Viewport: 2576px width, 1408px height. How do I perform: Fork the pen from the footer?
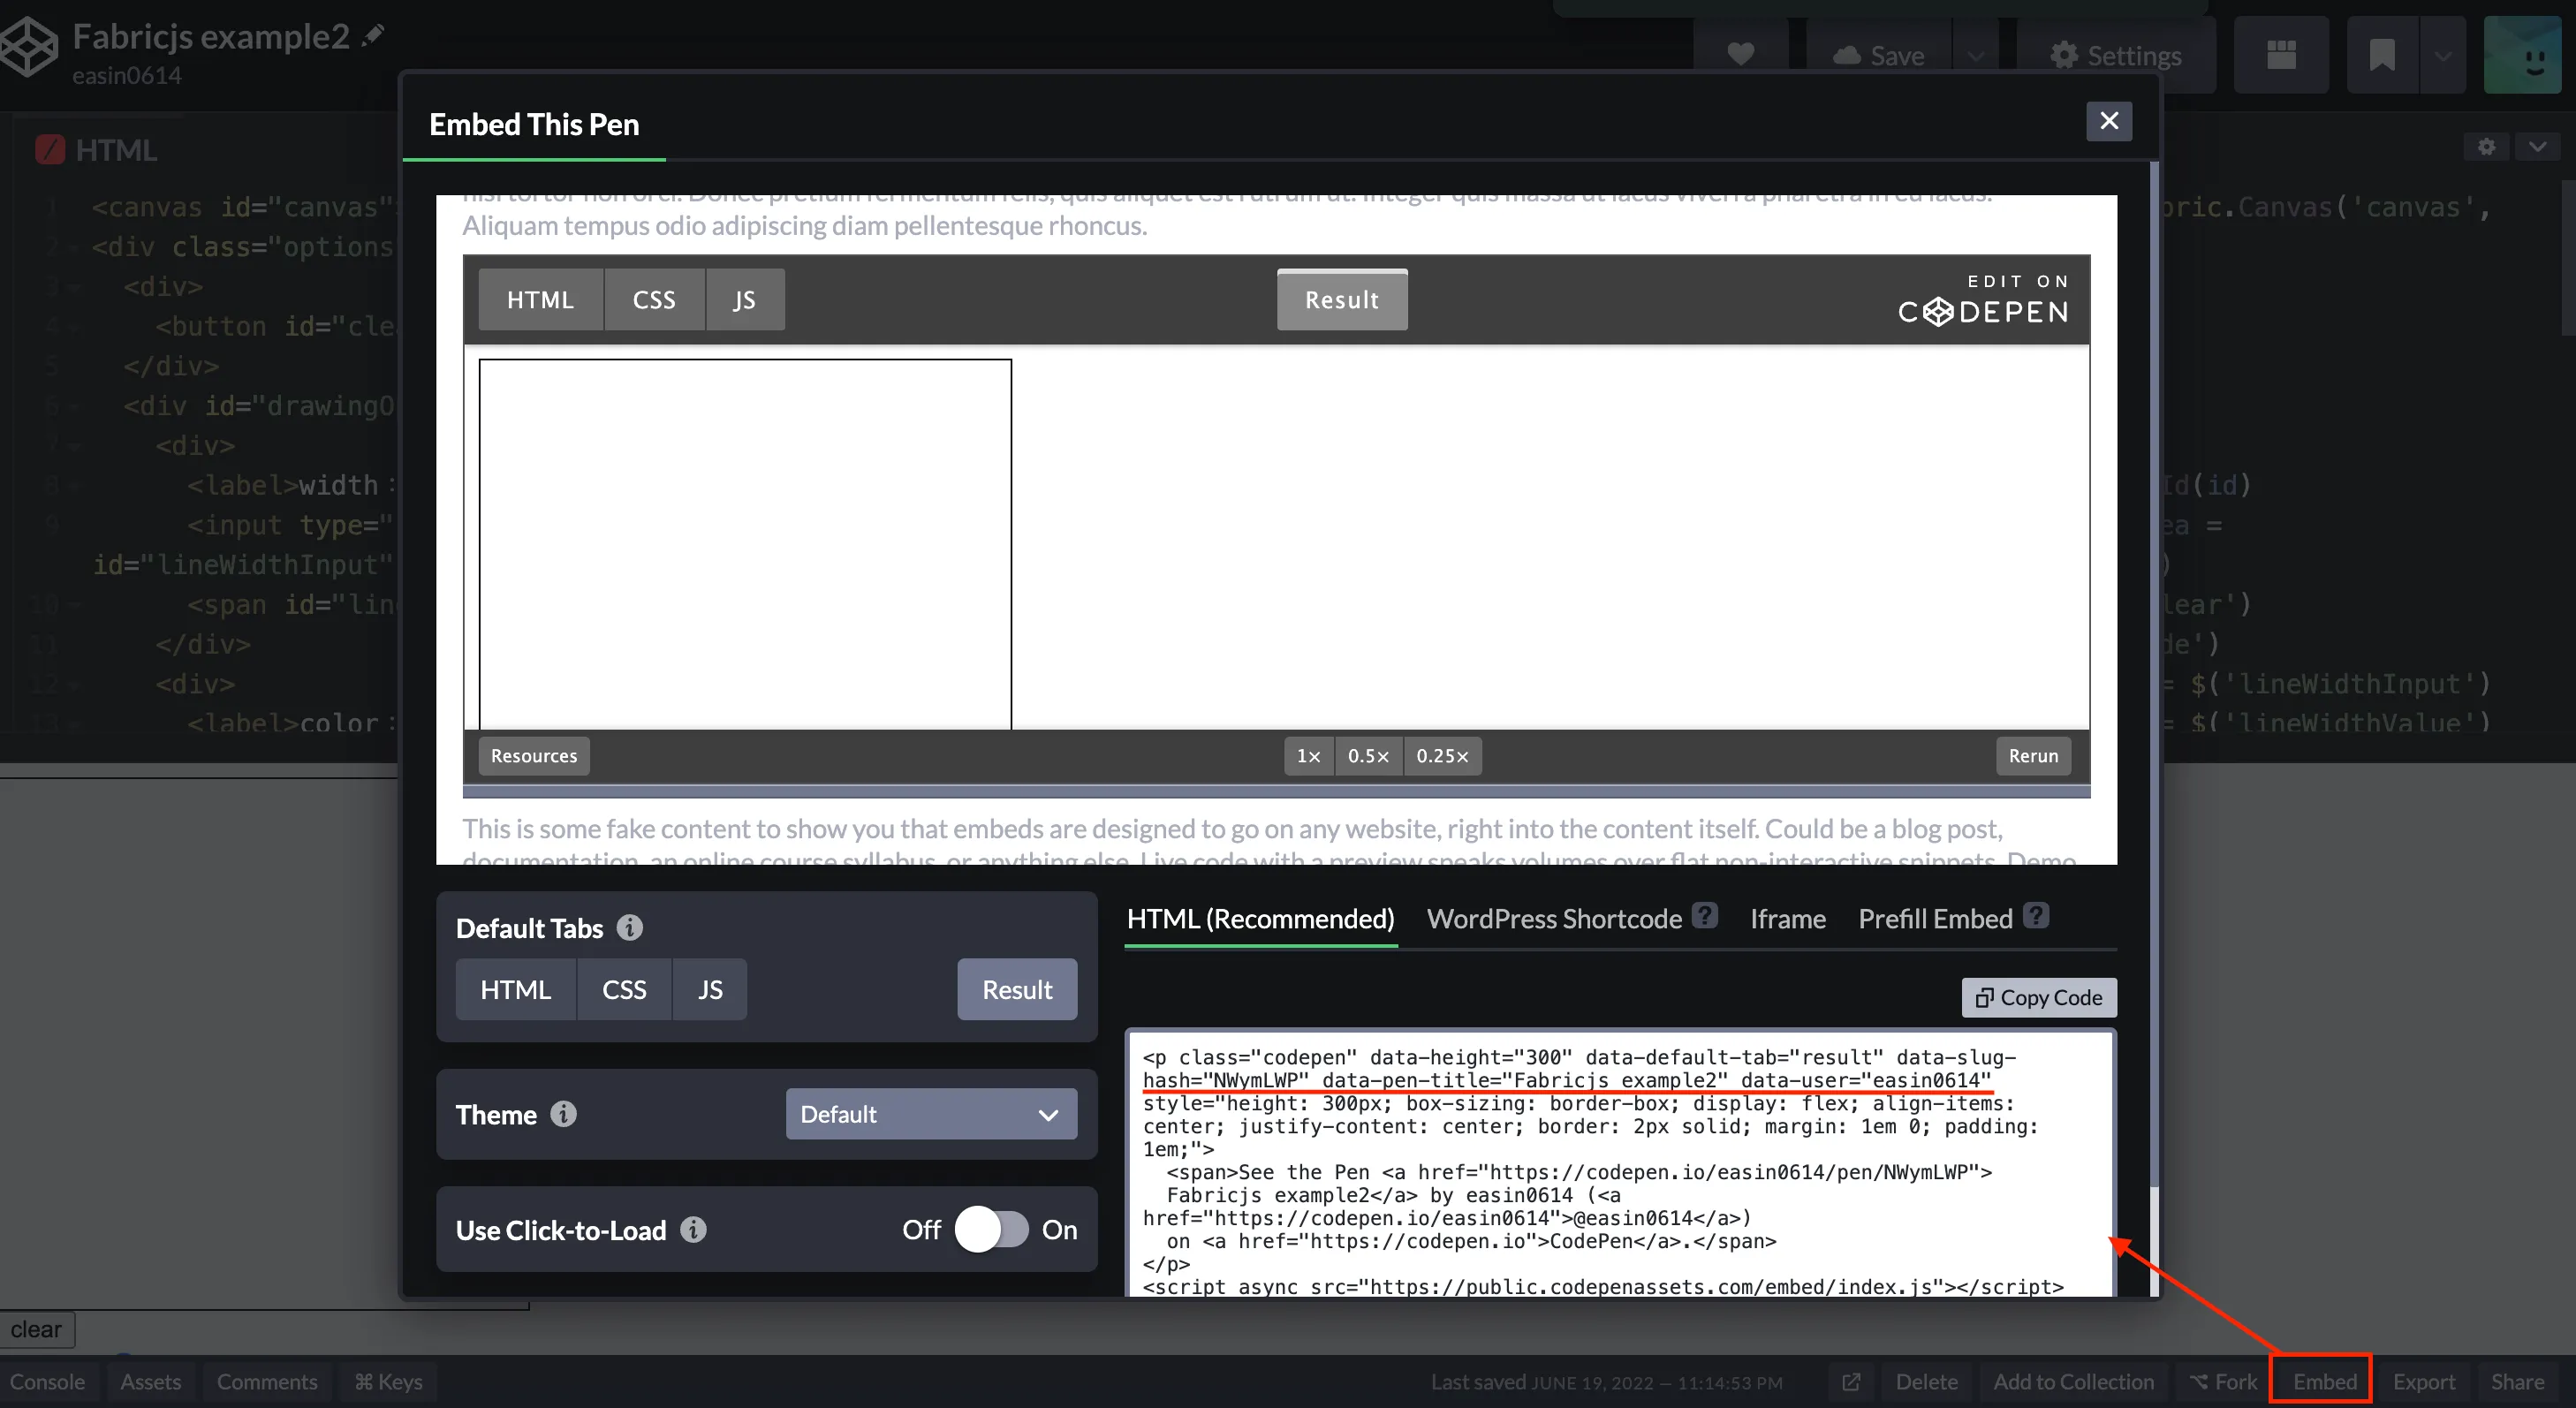(x=2224, y=1382)
